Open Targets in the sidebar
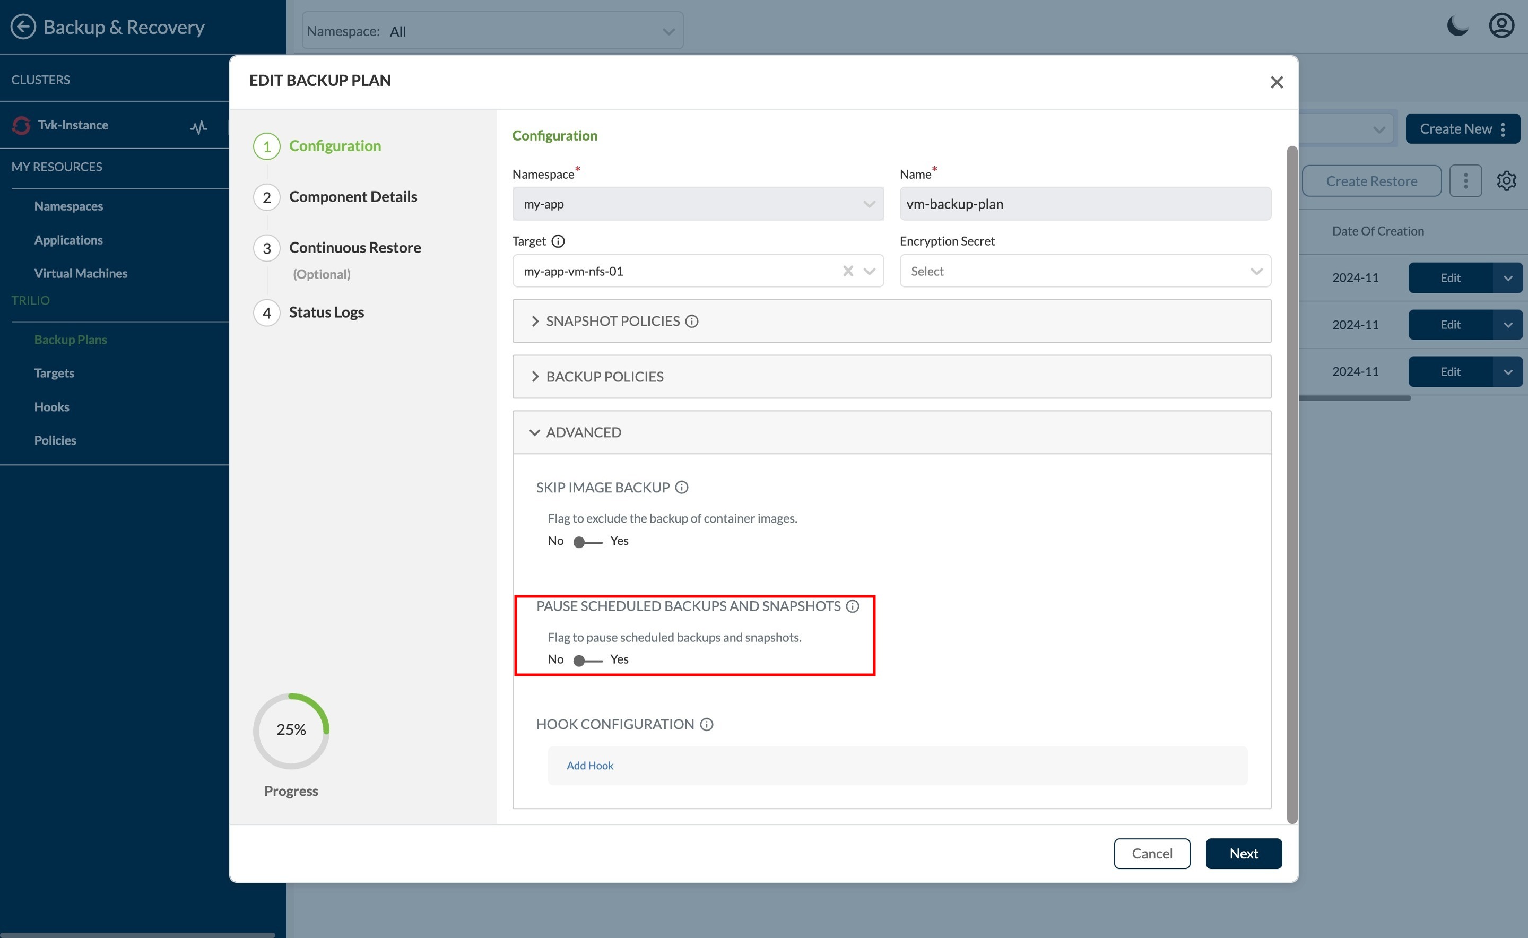Screen dimensions: 1528x938 pos(54,373)
